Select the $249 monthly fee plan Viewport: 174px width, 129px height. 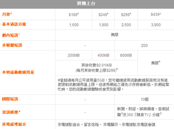click(x=103, y=14)
